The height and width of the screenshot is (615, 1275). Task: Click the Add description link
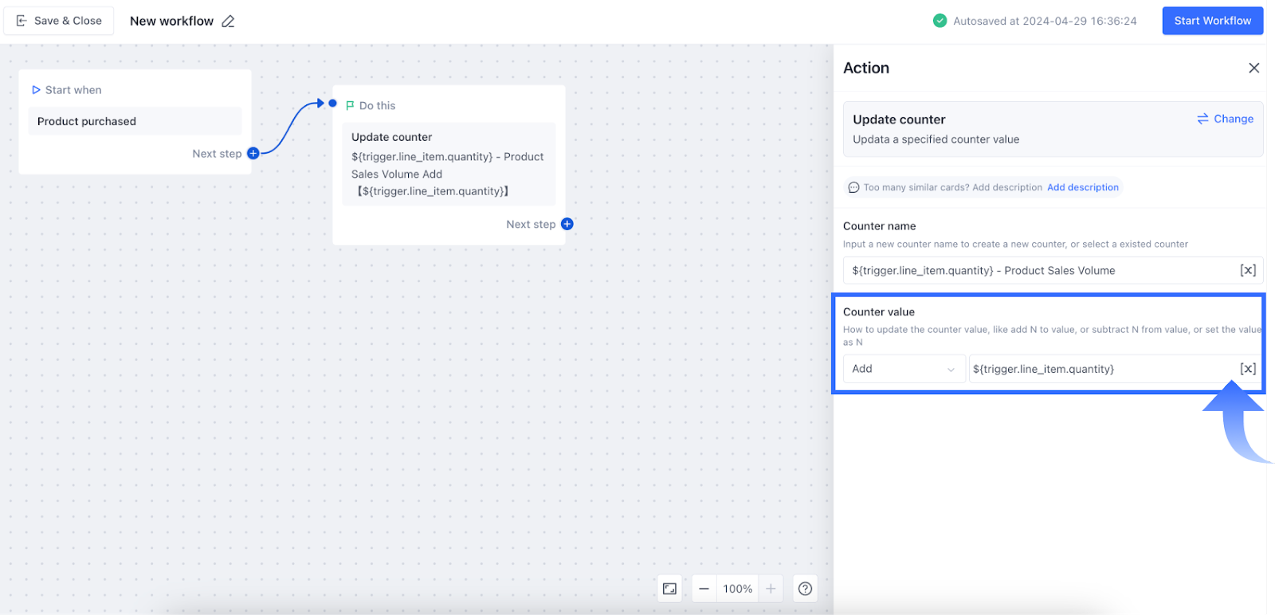(x=1082, y=188)
